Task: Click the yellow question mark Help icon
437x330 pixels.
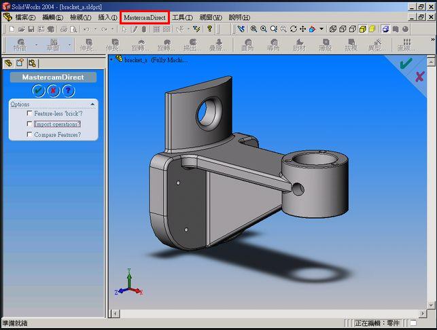Action: click(x=209, y=29)
